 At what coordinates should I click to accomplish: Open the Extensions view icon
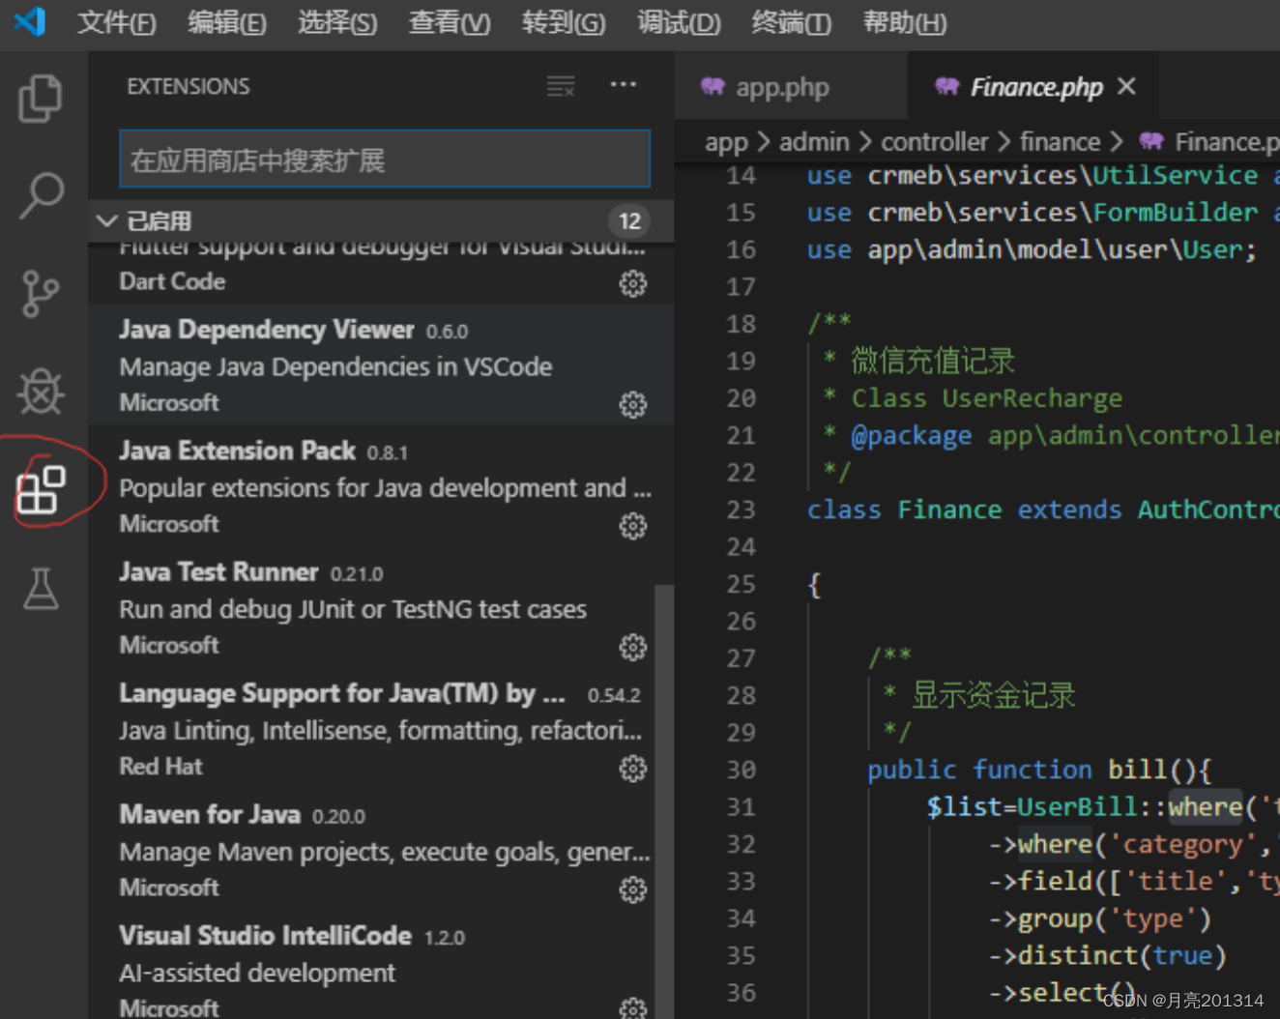[42, 490]
